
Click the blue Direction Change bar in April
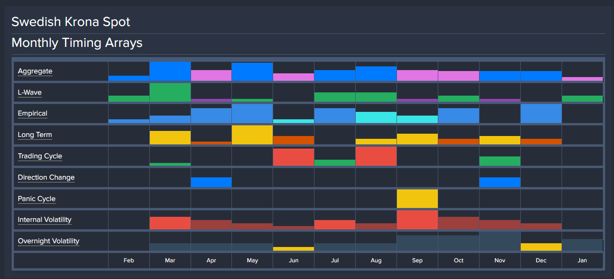[211, 182]
